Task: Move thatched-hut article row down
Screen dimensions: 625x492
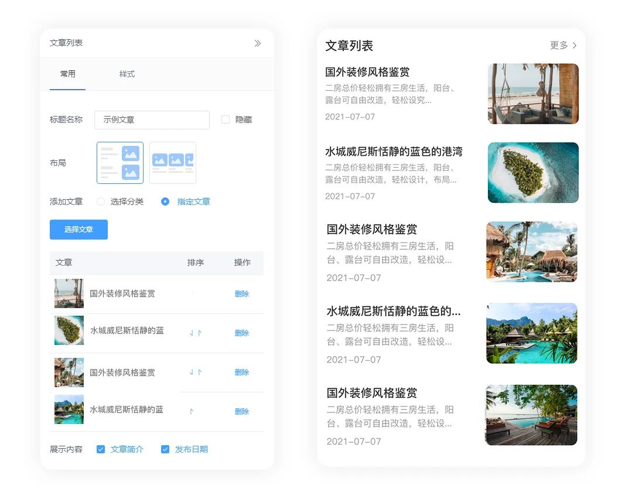Action: pos(192,372)
